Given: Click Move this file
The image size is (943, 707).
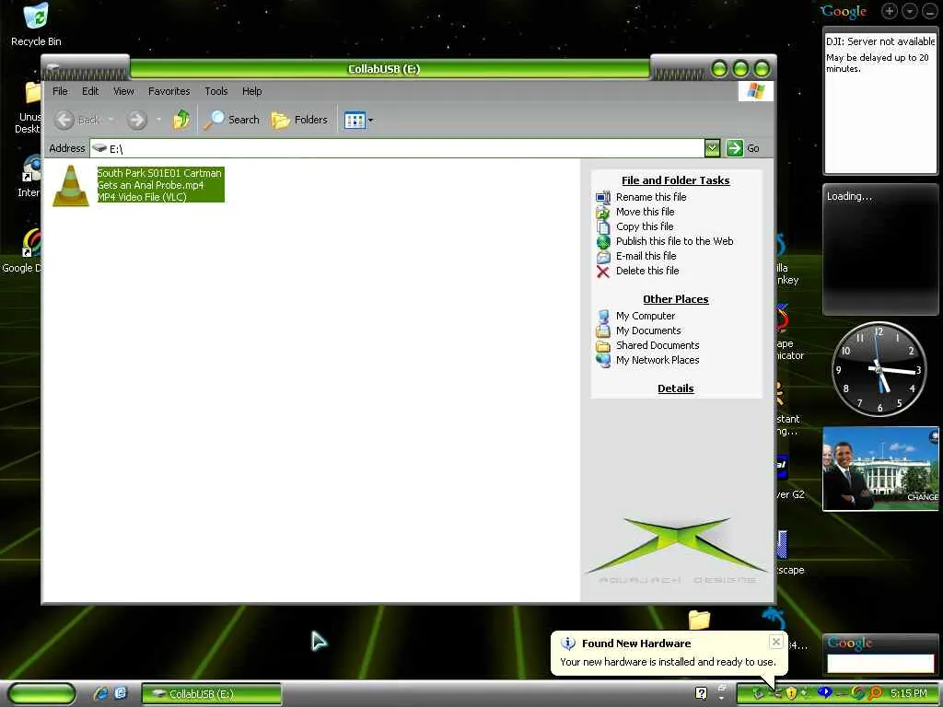Looking at the screenshot, I should [645, 212].
